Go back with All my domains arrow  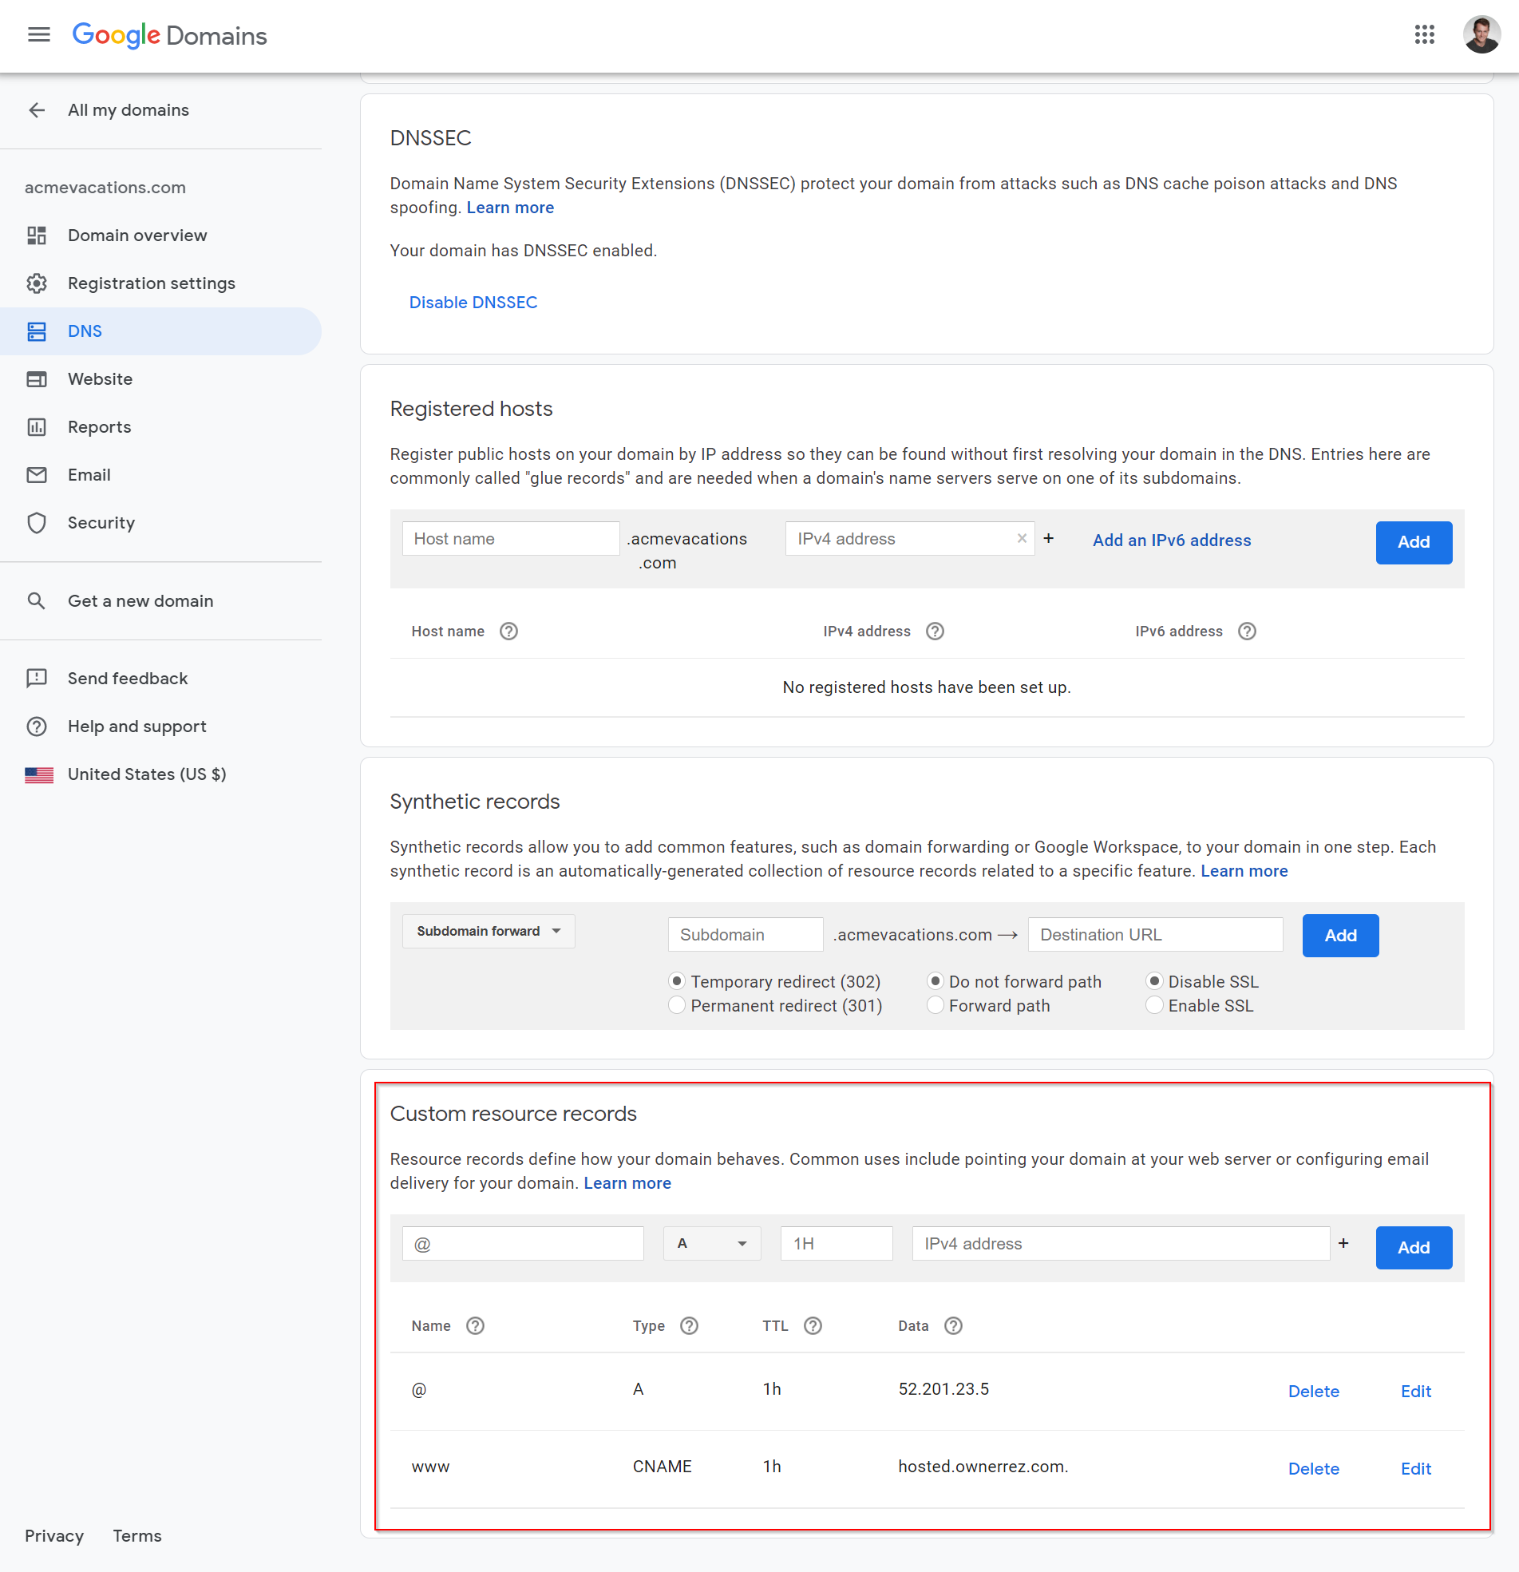(37, 110)
